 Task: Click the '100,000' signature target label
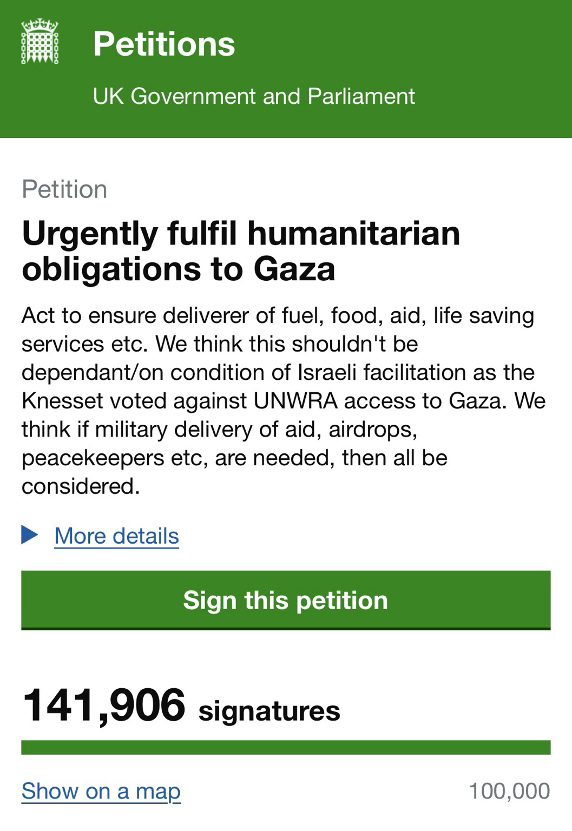click(x=509, y=792)
